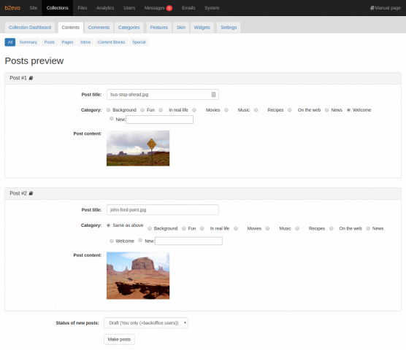Open the Files menu

click(x=83, y=8)
